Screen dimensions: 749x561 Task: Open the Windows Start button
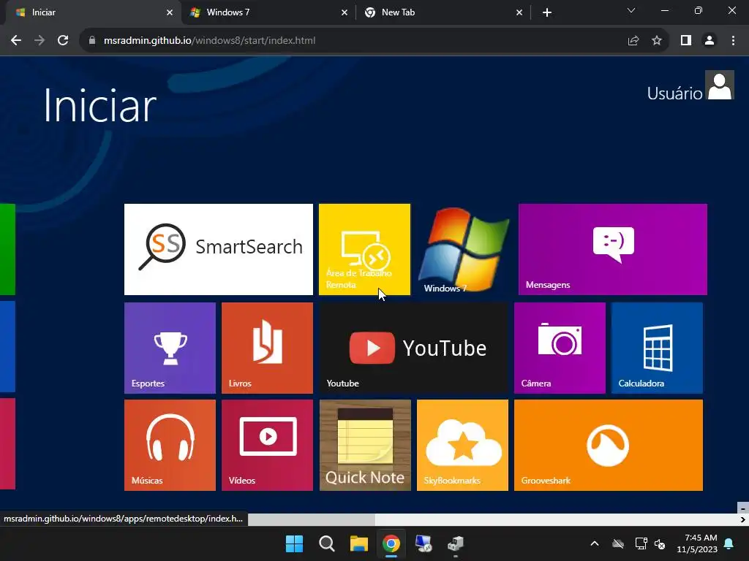pos(294,543)
